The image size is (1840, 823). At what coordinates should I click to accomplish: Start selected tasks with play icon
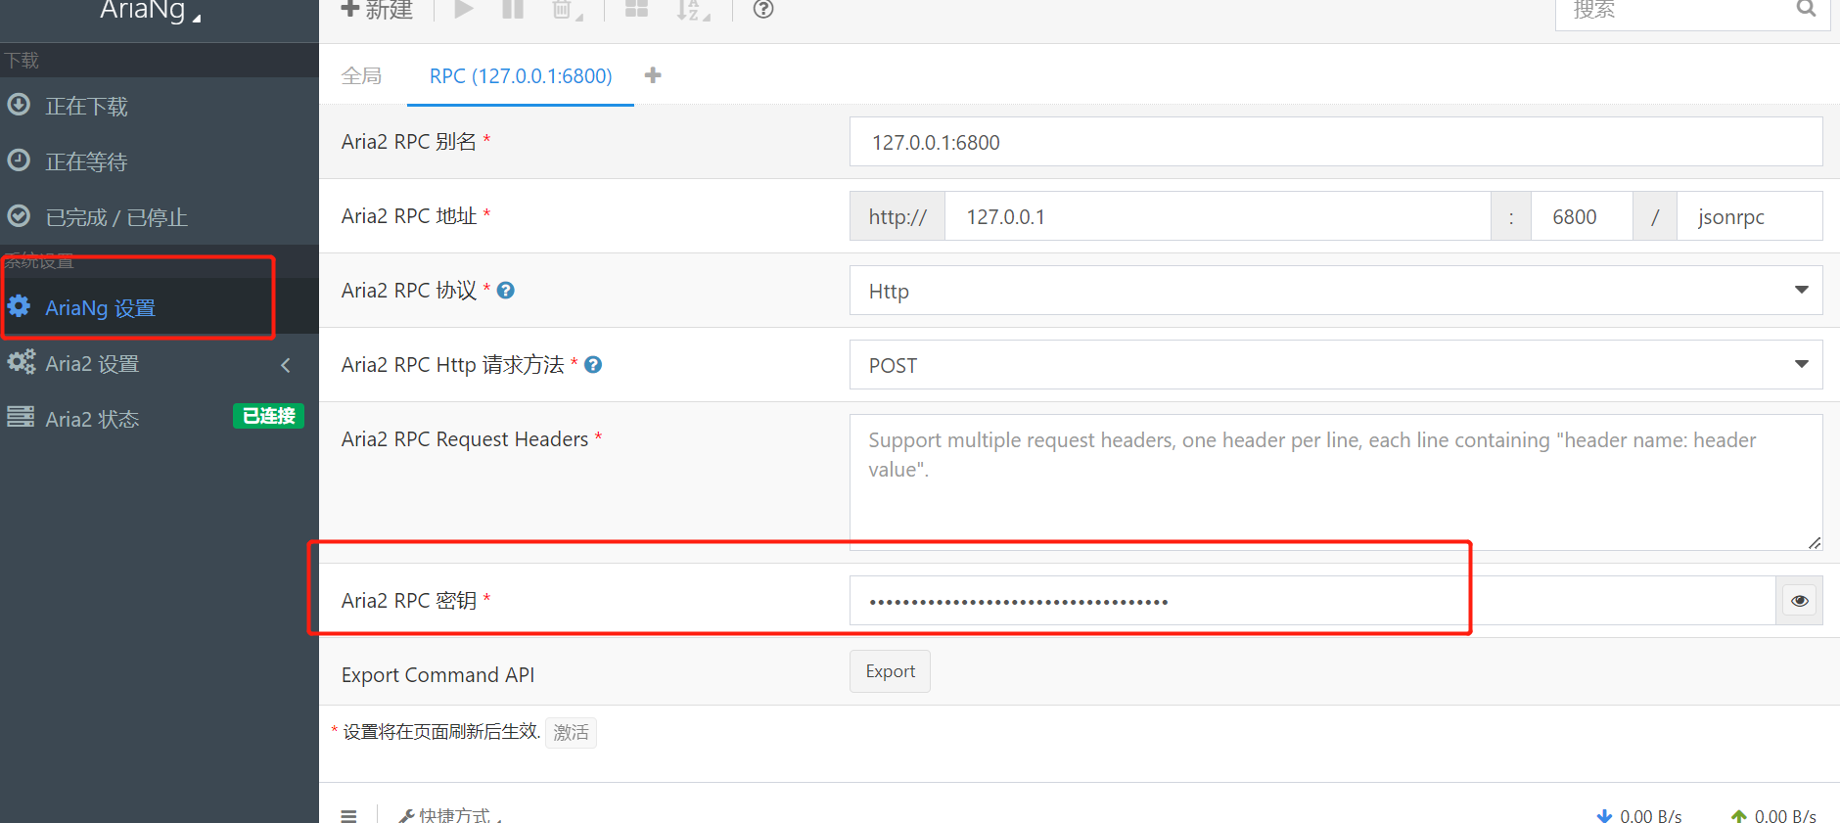[x=464, y=9]
